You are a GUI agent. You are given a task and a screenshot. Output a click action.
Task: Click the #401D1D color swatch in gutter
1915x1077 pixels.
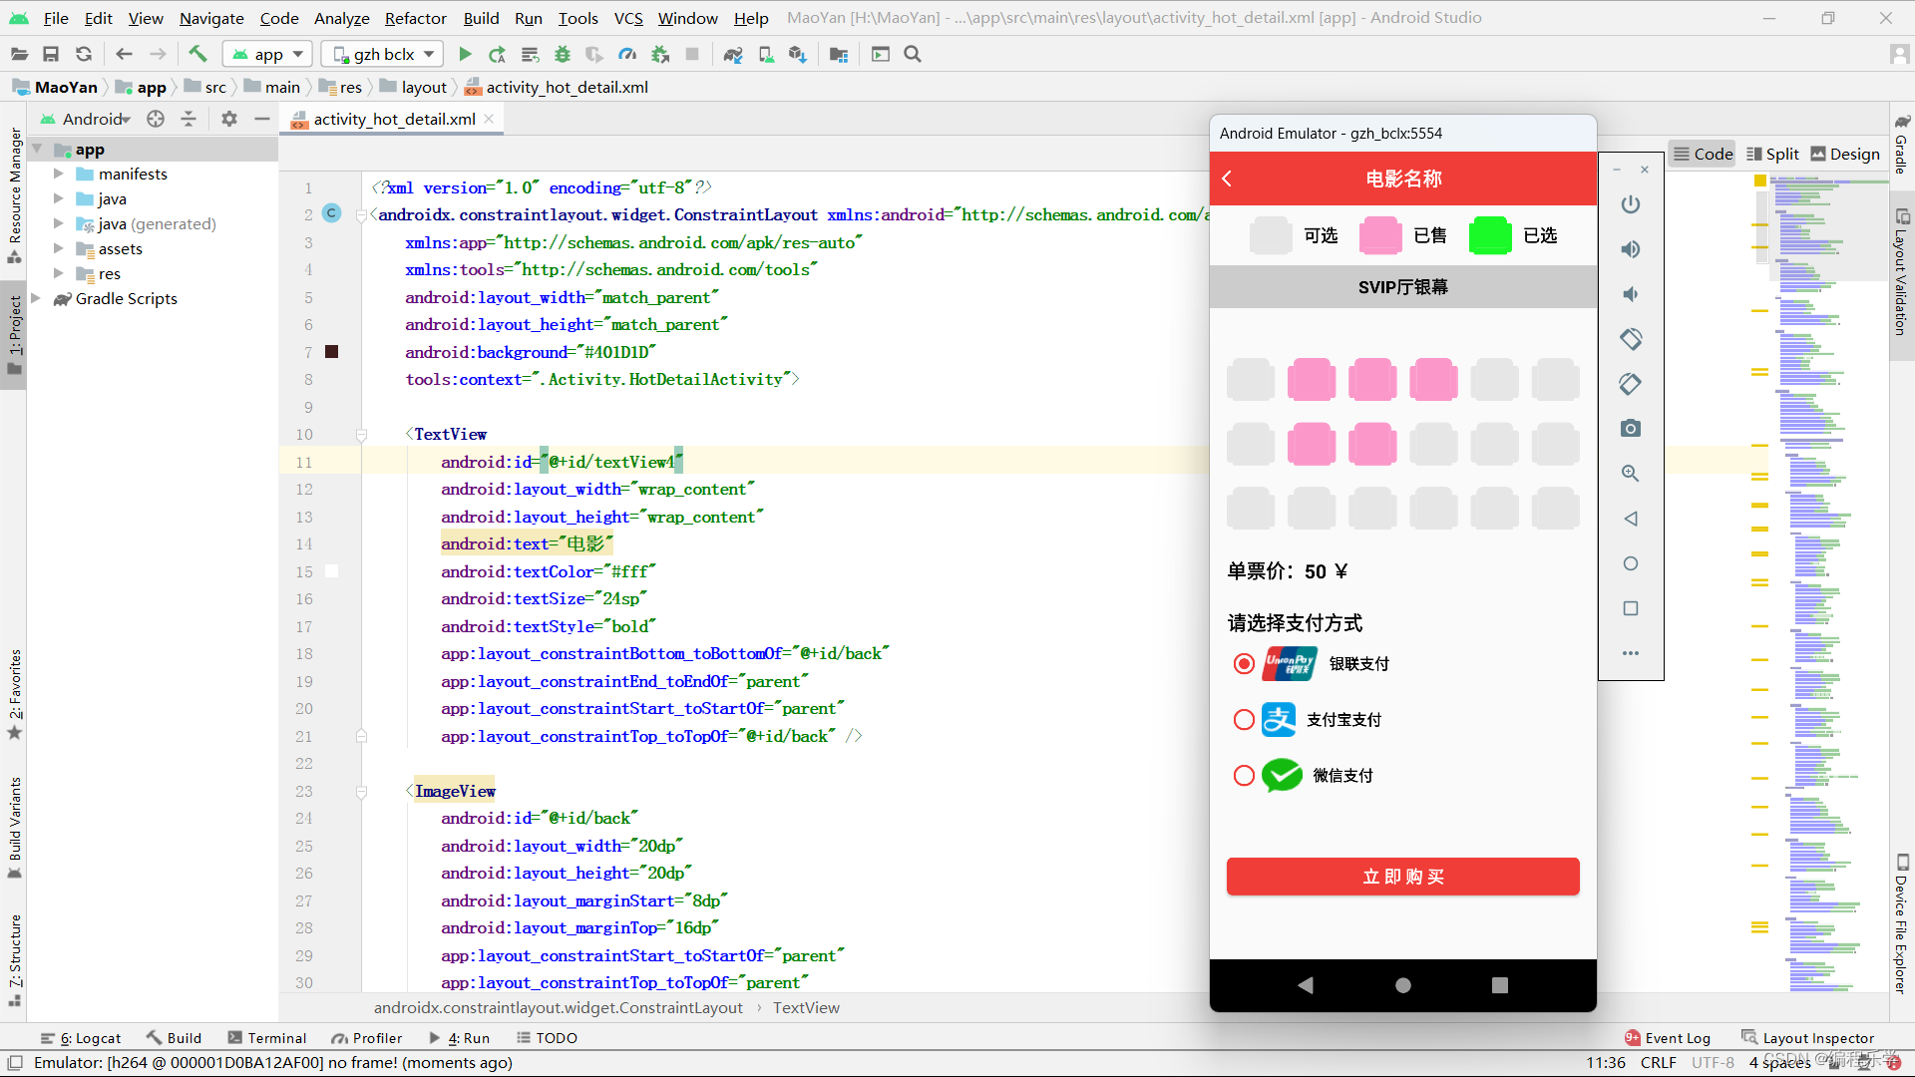tap(332, 352)
